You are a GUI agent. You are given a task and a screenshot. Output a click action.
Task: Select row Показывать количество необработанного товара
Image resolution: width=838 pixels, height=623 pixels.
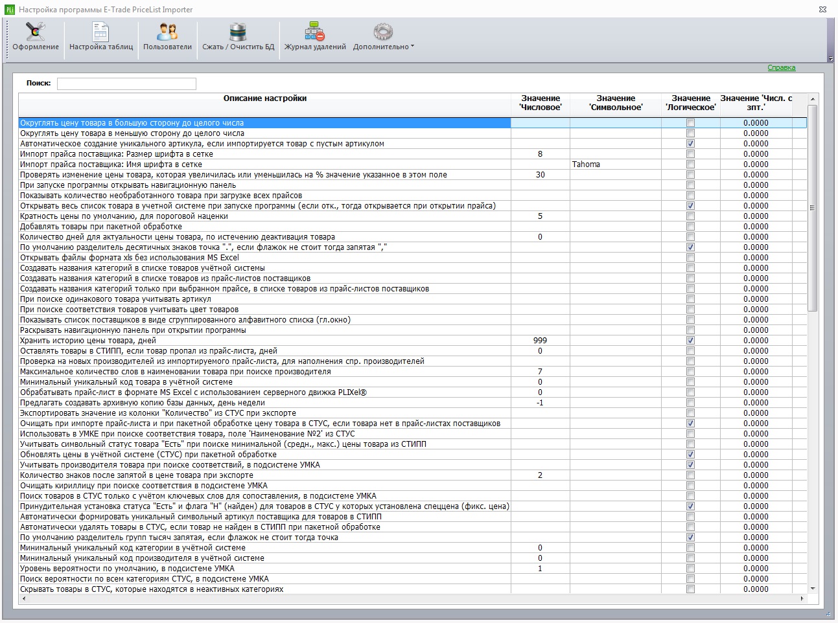click(x=264, y=196)
